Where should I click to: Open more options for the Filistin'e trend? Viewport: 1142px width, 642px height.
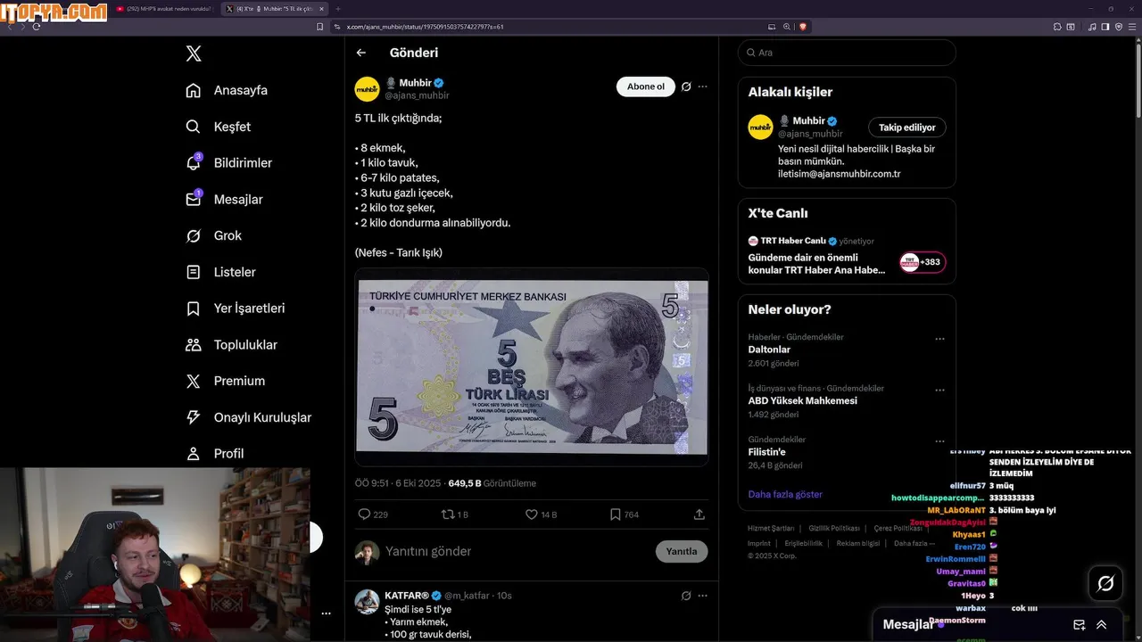coord(939,440)
